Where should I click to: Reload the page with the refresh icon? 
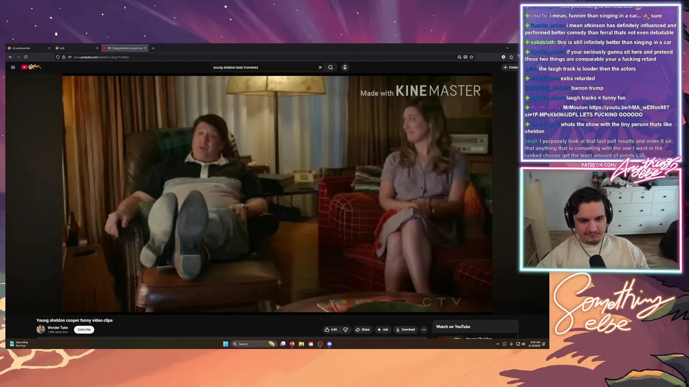(x=25, y=57)
